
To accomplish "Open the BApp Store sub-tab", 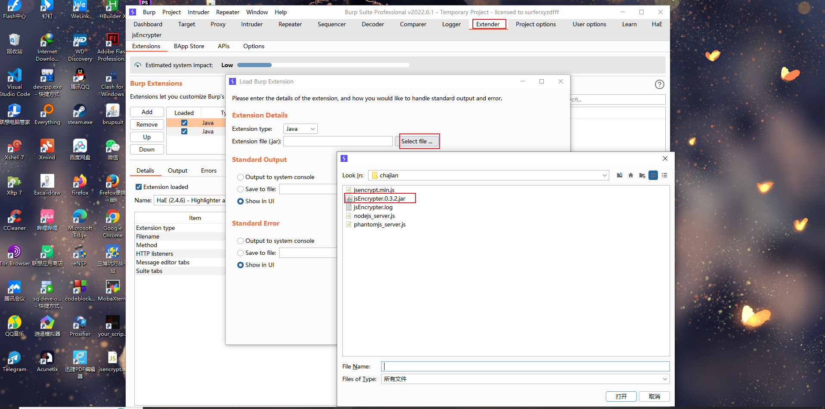I will click(189, 46).
